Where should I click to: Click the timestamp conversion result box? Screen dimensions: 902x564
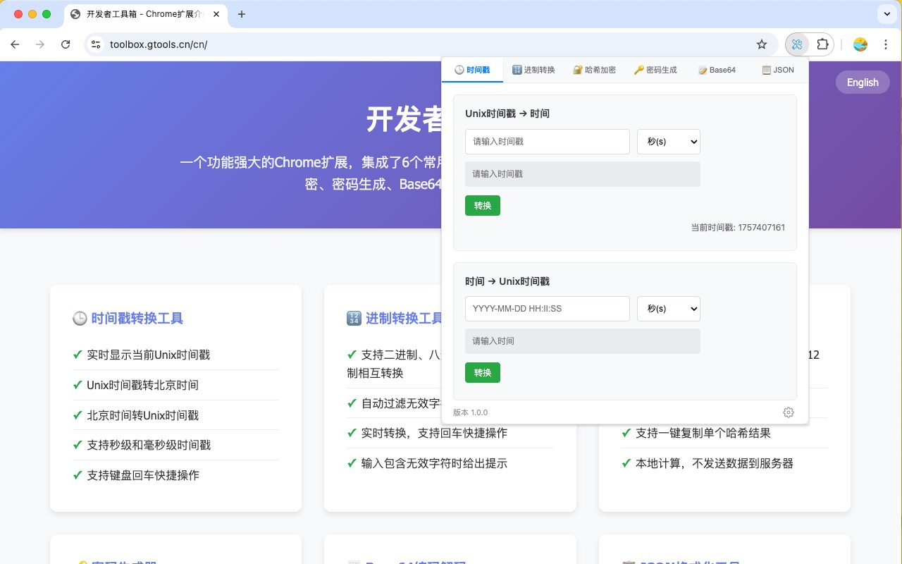(583, 174)
